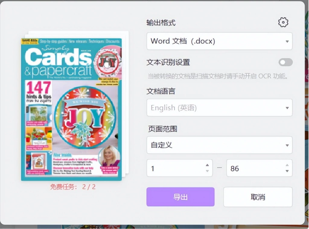Decrease the start page number with down arrow
This screenshot has height=229, width=309.
(x=207, y=171)
